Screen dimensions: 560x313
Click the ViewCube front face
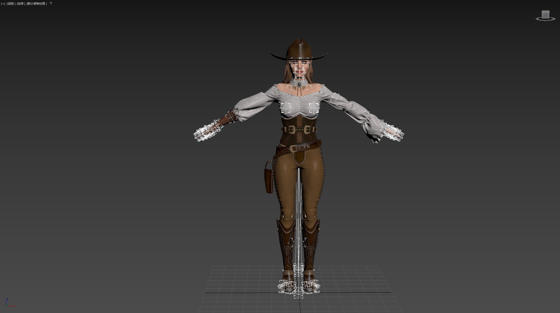coord(545,15)
